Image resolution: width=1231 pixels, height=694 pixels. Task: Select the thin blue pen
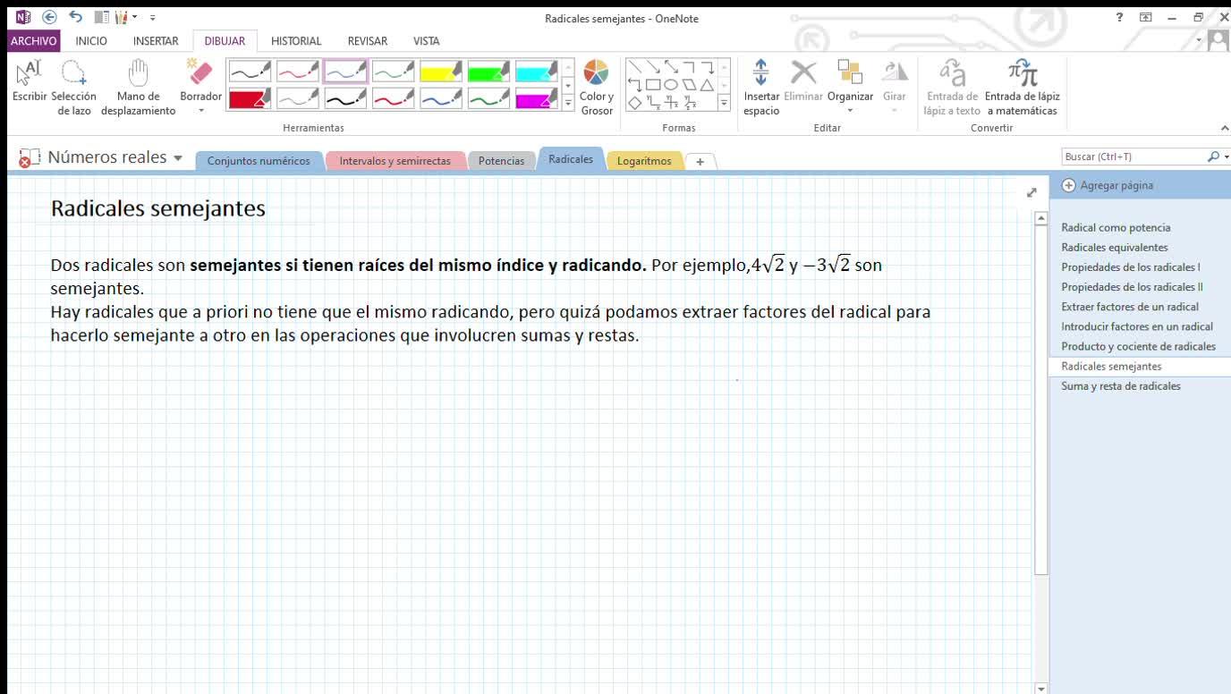tap(345, 71)
